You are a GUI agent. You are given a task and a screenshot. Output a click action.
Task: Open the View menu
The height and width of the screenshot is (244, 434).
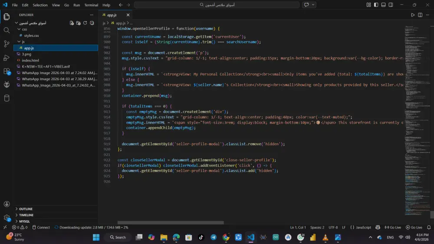point(56,5)
